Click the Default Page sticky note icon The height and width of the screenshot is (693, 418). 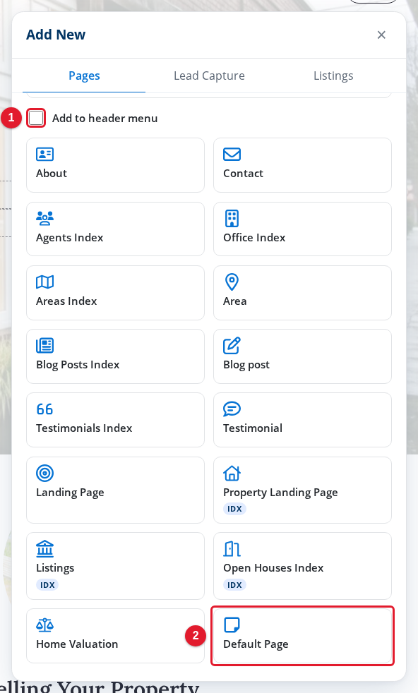coord(232,625)
